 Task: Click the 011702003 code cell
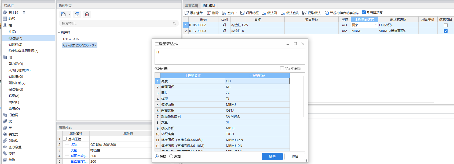point(203,31)
